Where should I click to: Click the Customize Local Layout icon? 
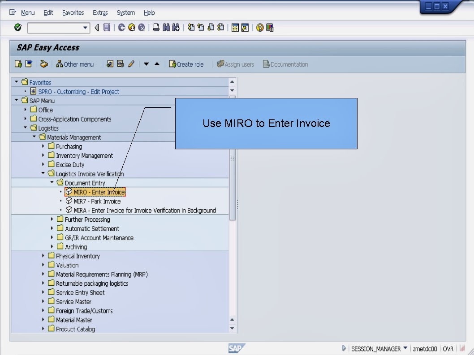(270, 28)
